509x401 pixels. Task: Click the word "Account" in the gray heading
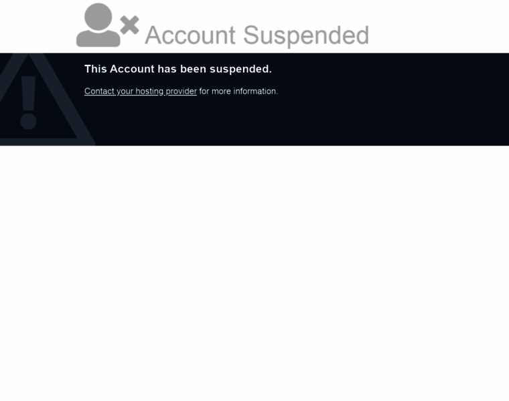coord(190,35)
